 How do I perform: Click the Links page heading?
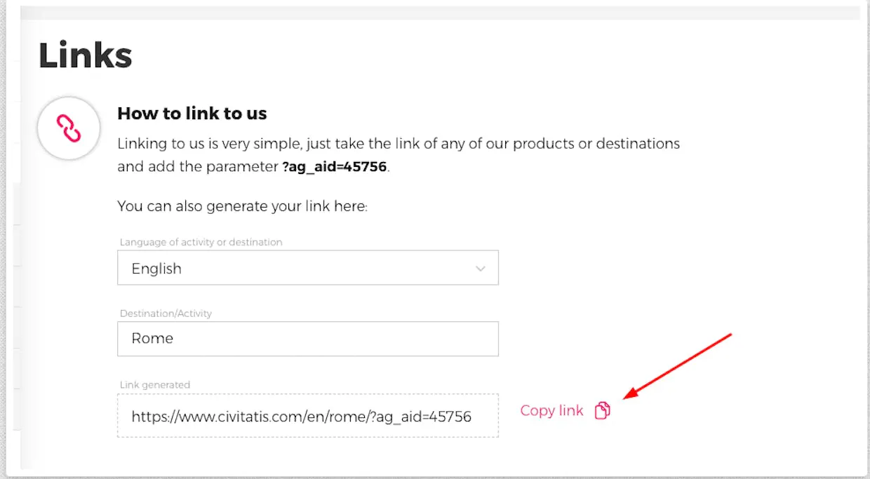coord(85,55)
